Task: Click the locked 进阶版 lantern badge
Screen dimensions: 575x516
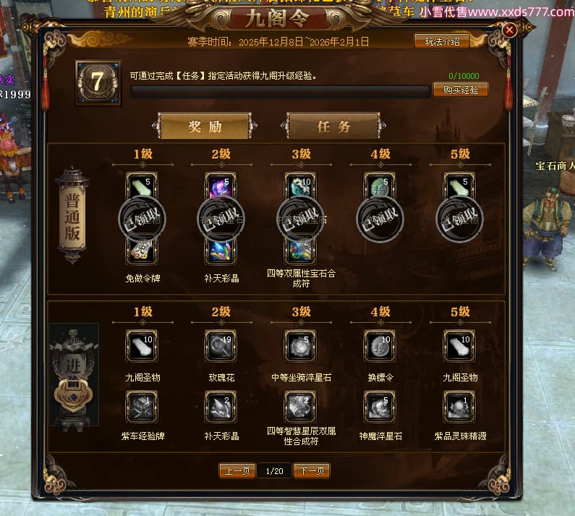Action: [x=74, y=375]
